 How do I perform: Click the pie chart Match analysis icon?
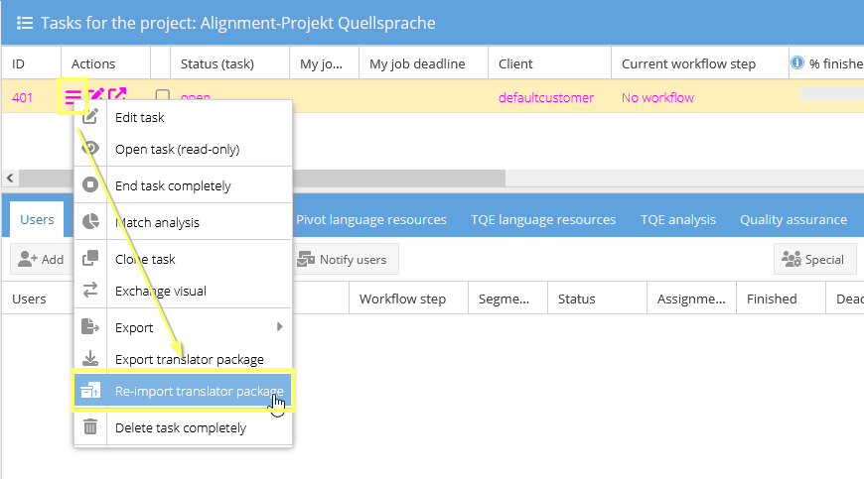click(90, 222)
